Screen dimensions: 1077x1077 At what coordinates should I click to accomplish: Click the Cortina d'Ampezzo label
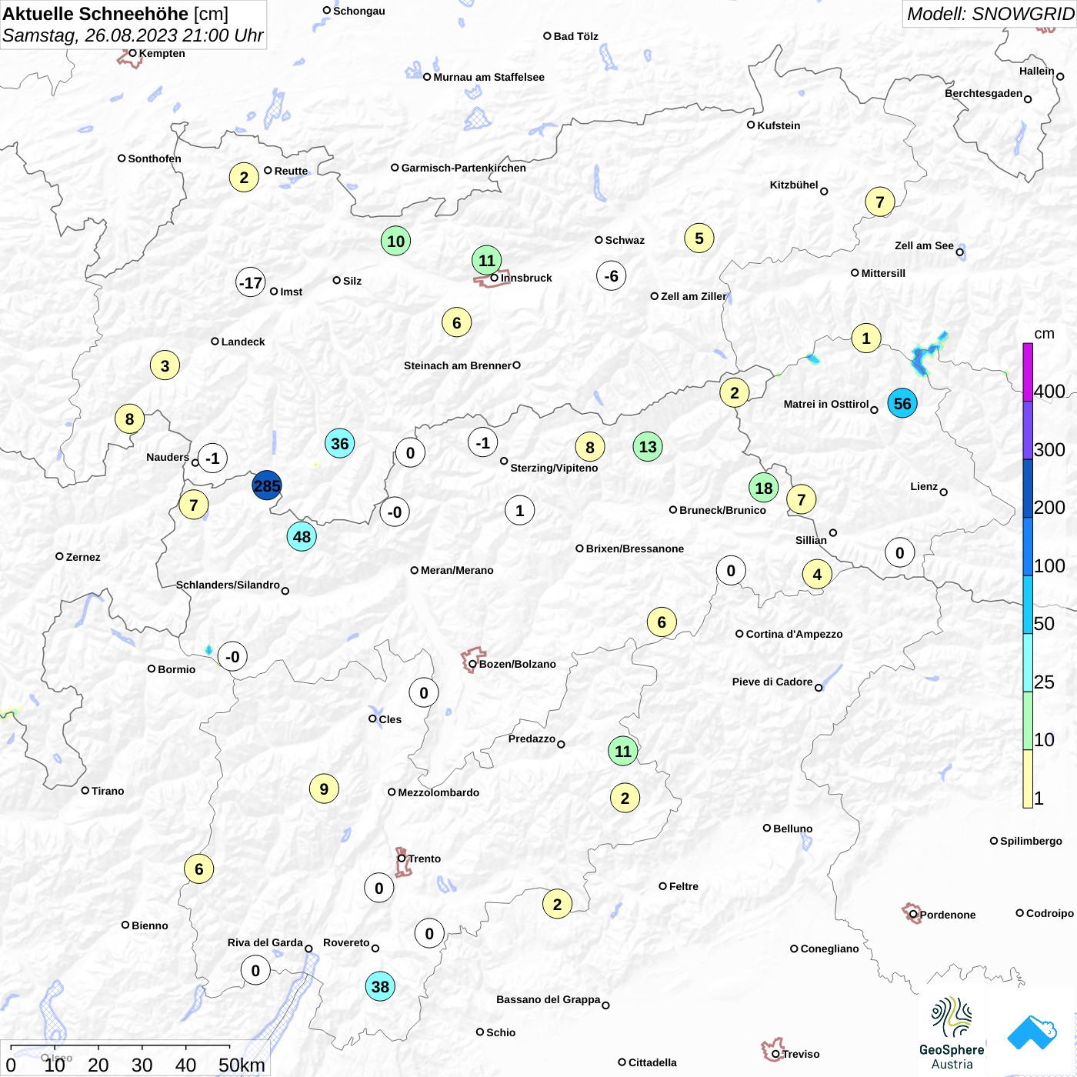click(794, 634)
